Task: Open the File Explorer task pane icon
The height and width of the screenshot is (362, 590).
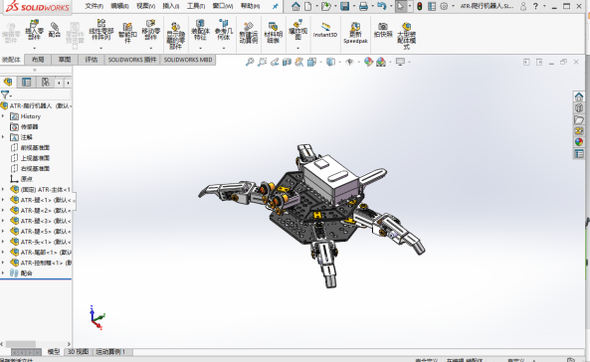Action: tap(579, 119)
